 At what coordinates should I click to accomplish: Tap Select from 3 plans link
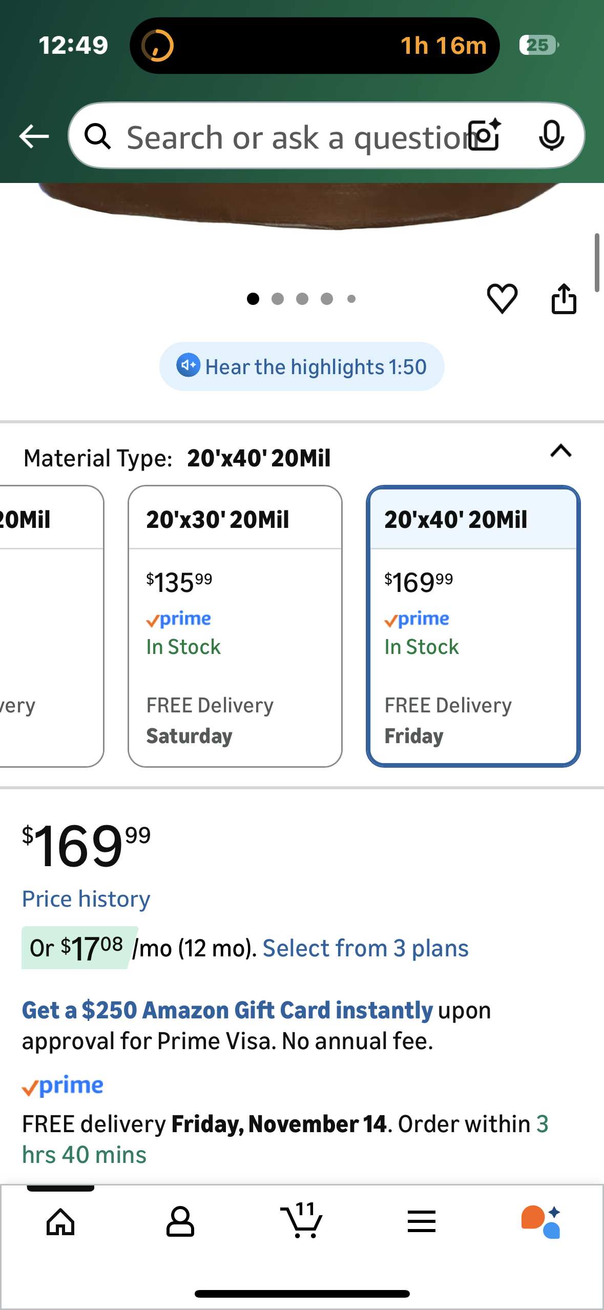365,949
